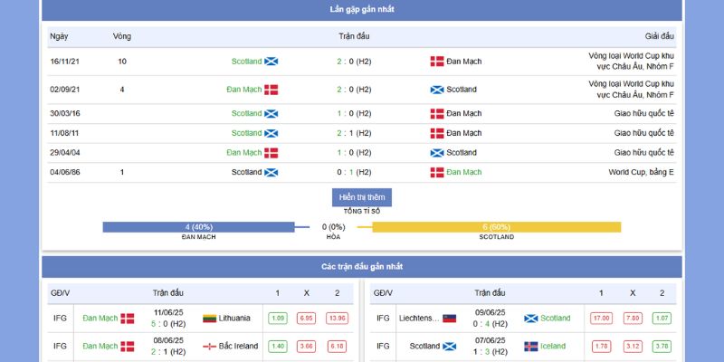Pick the 17.00 odds for Liechtenstein
Image resolution: width=724 pixels, height=362 pixels.
click(601, 319)
